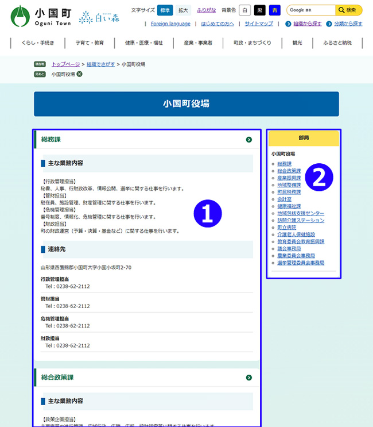This screenshot has height=427, width=373.
Task: Go to 組織でさがす in breadcrumb
Action: (100, 64)
